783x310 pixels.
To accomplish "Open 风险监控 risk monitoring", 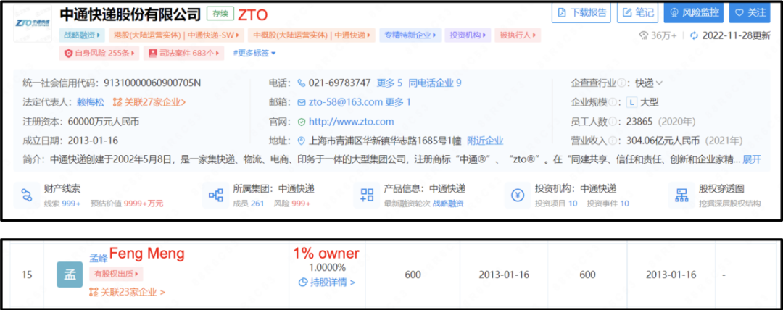I will pyautogui.click(x=693, y=13).
